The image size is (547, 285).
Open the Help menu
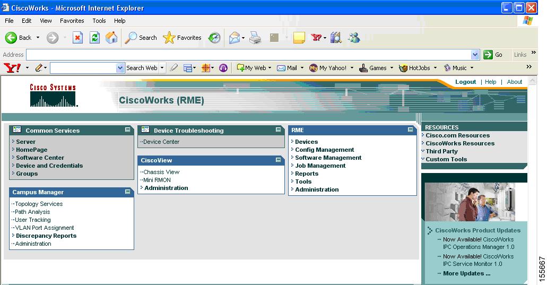(x=120, y=21)
